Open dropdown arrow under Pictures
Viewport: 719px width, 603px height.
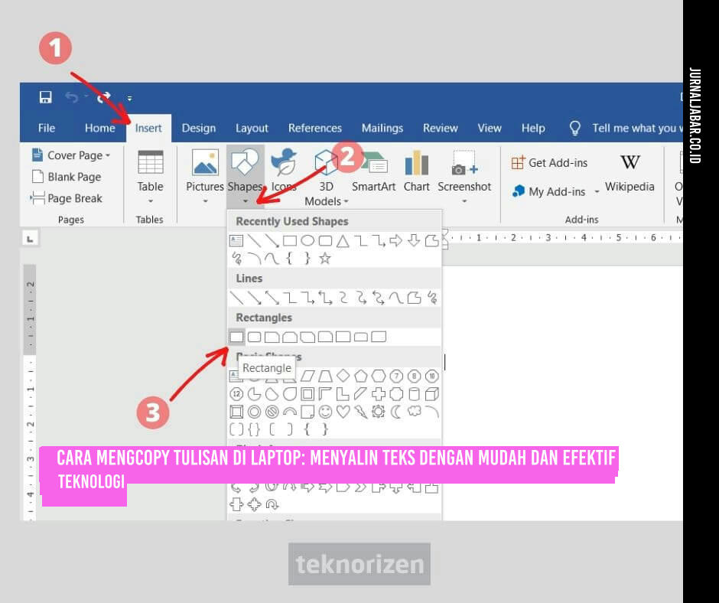[x=205, y=201]
